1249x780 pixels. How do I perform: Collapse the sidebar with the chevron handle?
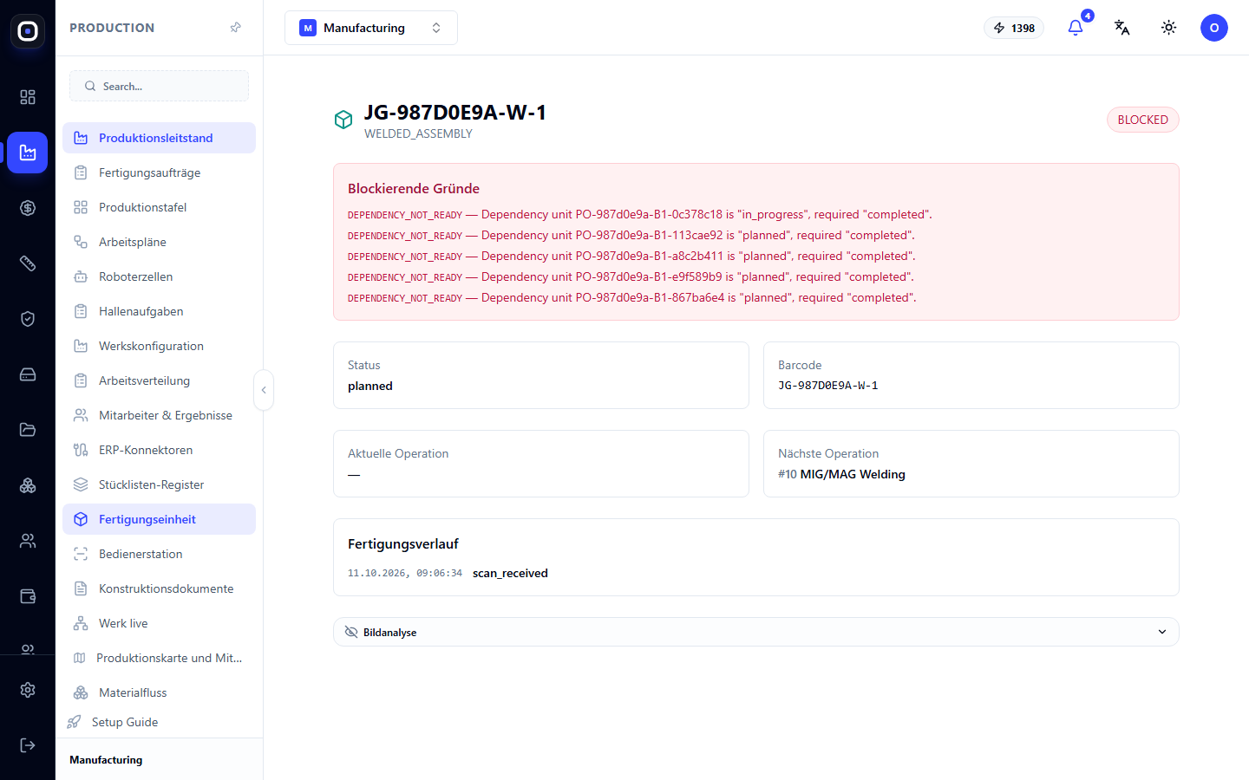coord(264,390)
